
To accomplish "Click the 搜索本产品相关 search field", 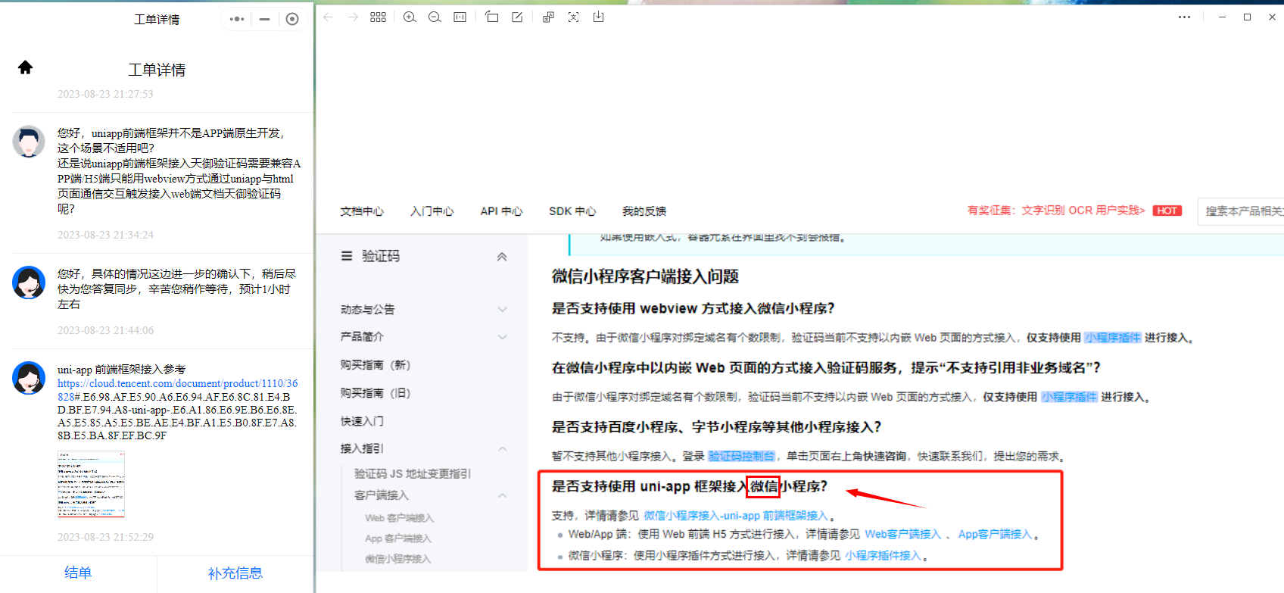I will (1240, 211).
